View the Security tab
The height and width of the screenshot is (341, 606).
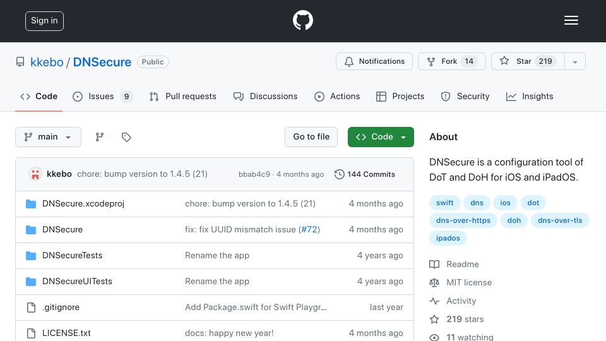[x=465, y=96]
